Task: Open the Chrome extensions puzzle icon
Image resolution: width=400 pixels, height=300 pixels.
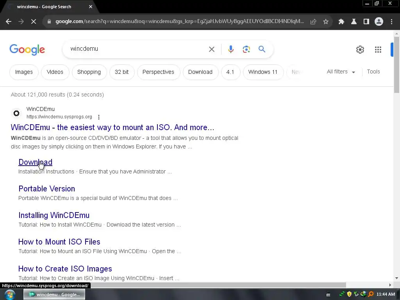Action: [x=341, y=22]
